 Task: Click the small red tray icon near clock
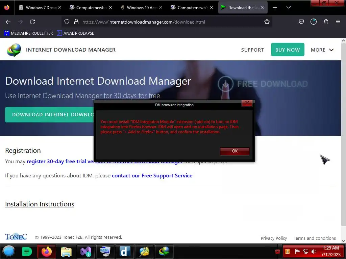[278, 252]
